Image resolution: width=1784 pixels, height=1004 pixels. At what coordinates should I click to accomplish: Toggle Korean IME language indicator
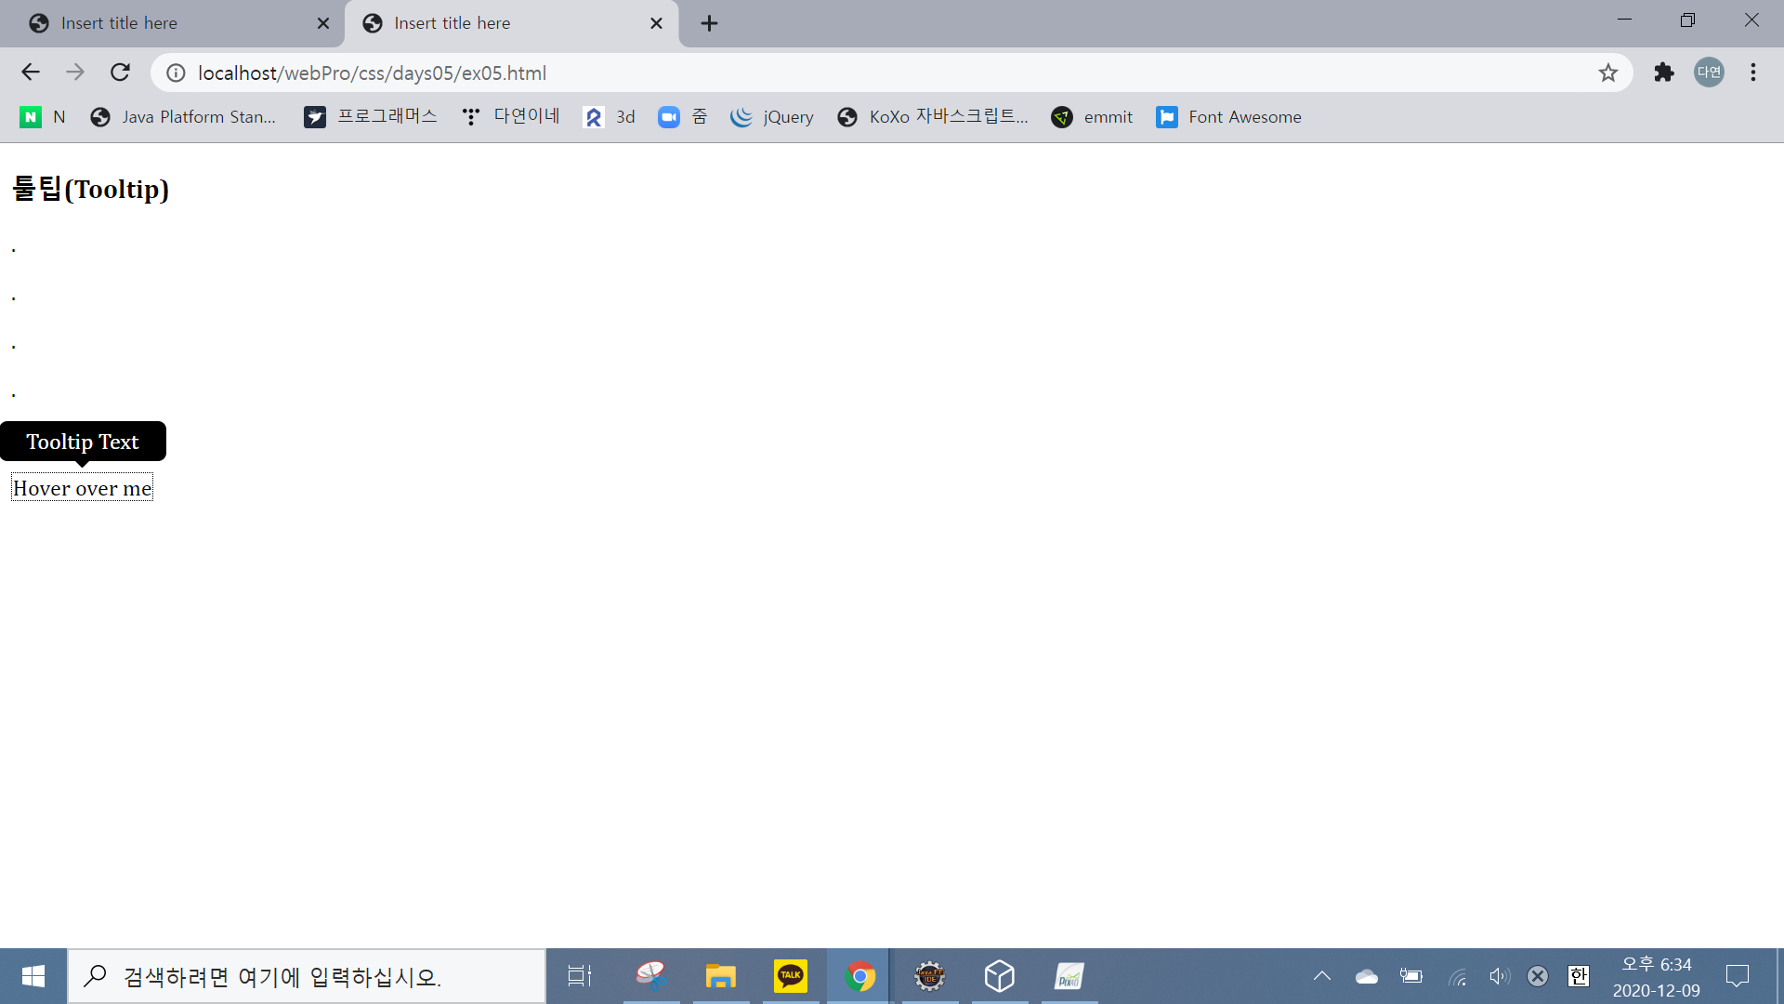pyautogui.click(x=1578, y=976)
